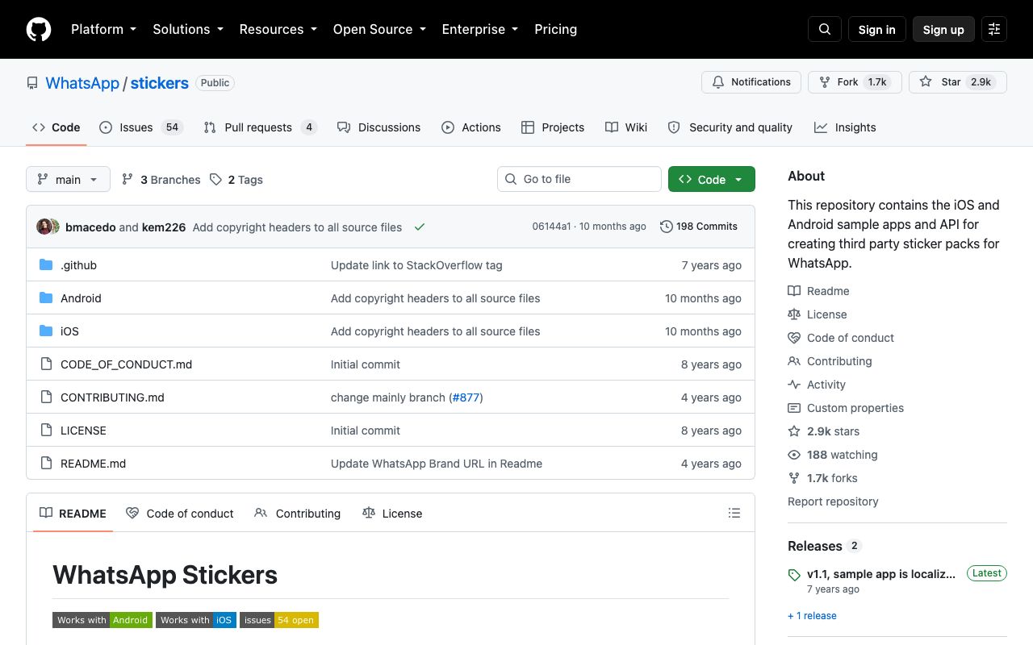Click the bmacedo avatar image
The height and width of the screenshot is (645, 1033).
pyautogui.click(x=44, y=227)
